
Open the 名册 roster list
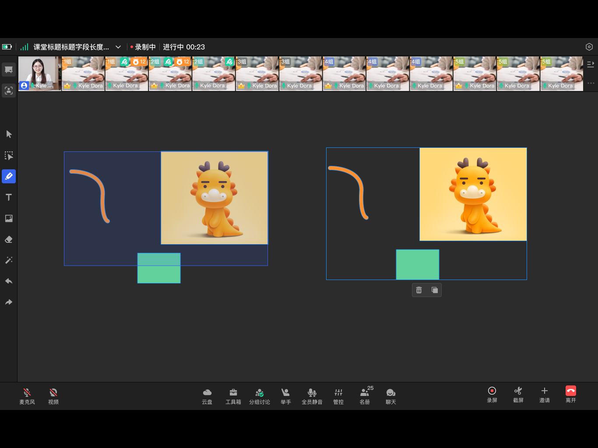coord(366,395)
